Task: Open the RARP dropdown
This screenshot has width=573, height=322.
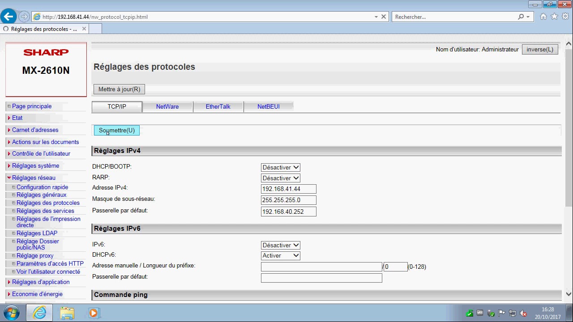Action: point(281,178)
